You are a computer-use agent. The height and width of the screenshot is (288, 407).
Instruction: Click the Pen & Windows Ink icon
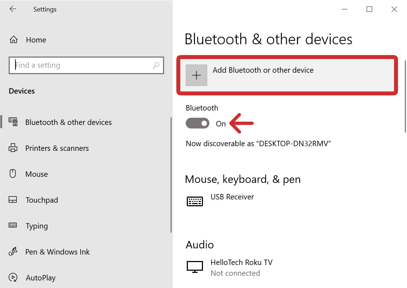13,252
